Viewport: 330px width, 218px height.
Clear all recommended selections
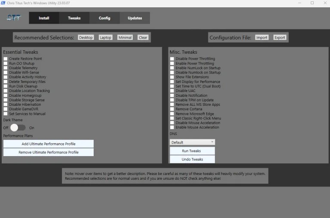[x=143, y=37]
